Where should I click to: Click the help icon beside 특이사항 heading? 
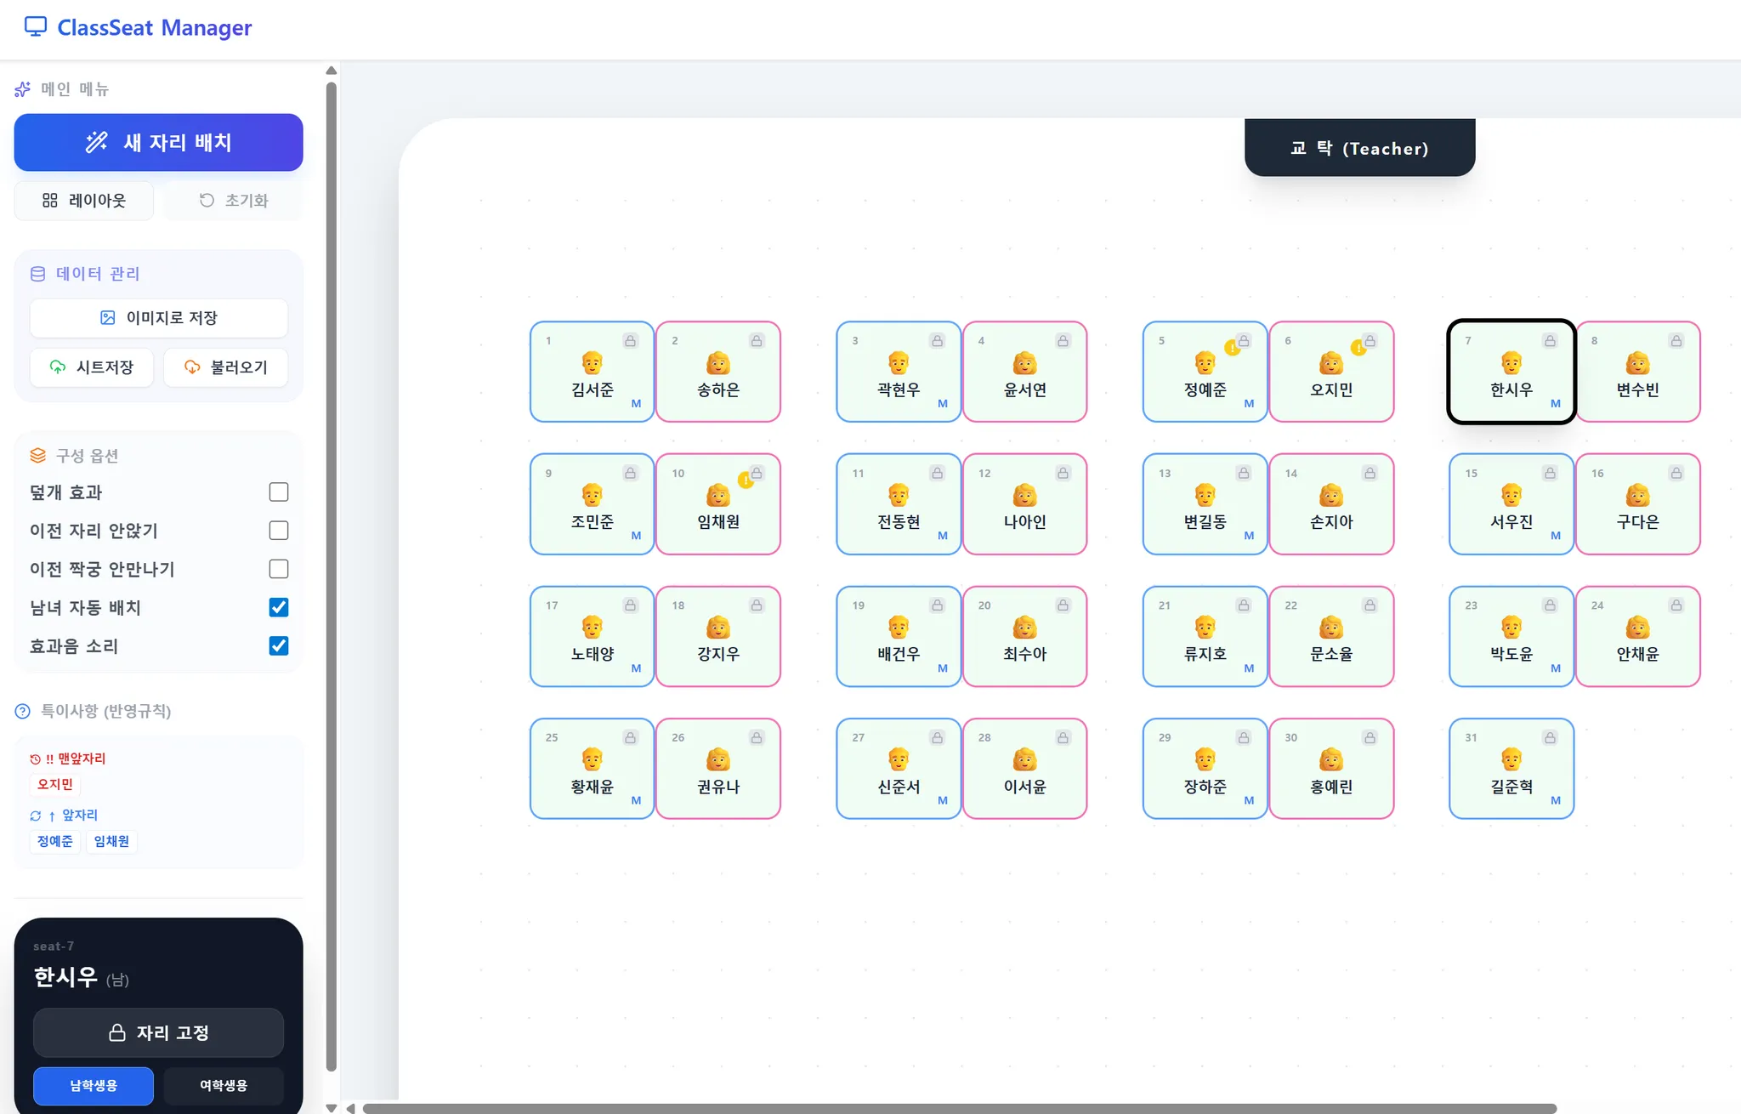23,711
